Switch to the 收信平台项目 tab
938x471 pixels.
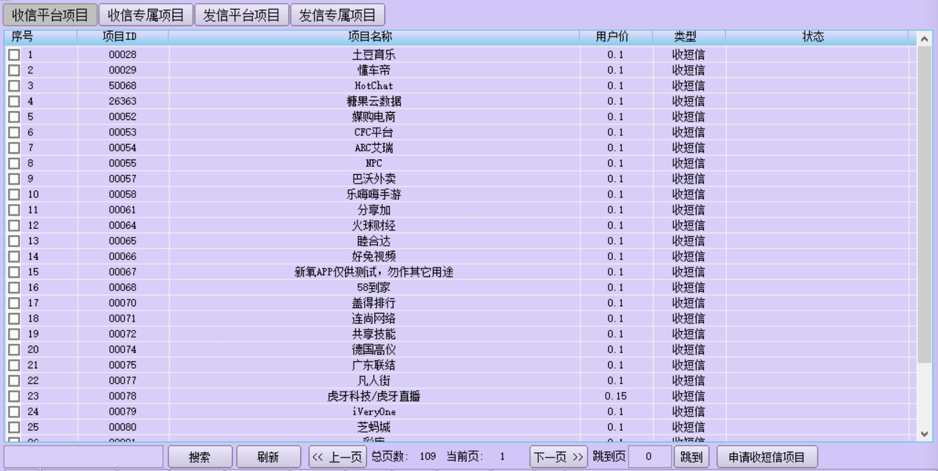coord(50,15)
